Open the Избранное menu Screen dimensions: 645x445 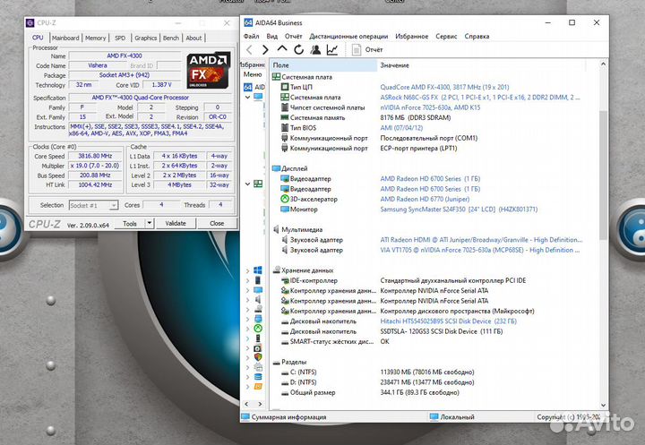click(x=411, y=37)
